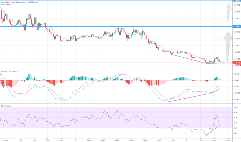Viewport: 241px width, 142px height.
Task: Click the -0.03000 MACD scale value
Action: point(236,99)
